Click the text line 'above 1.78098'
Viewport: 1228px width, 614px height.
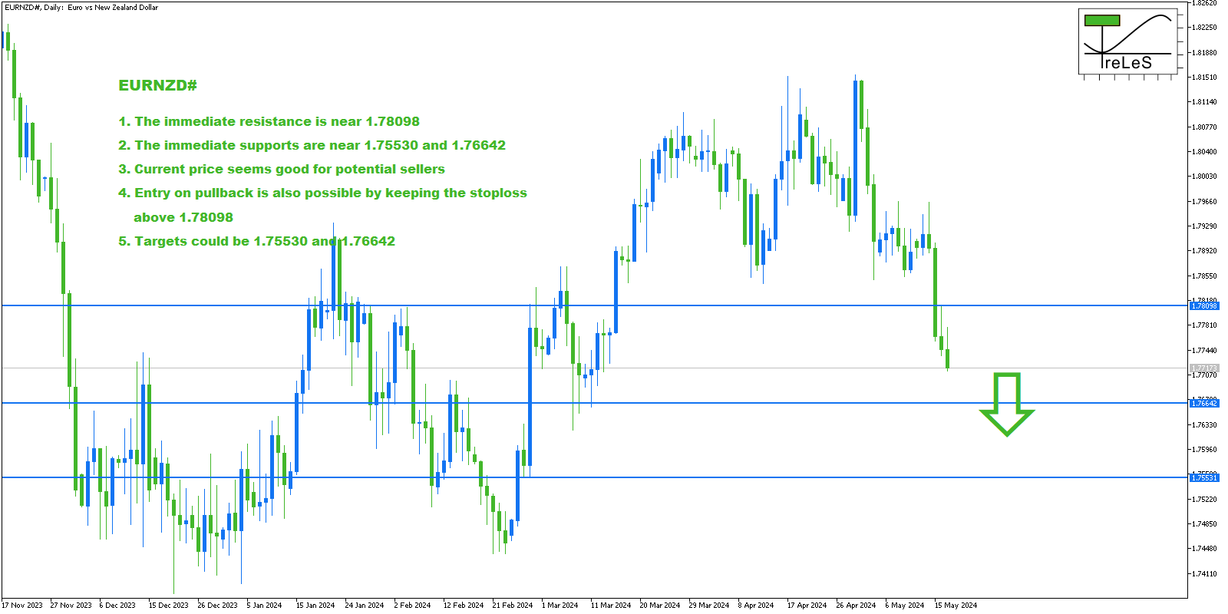point(183,217)
